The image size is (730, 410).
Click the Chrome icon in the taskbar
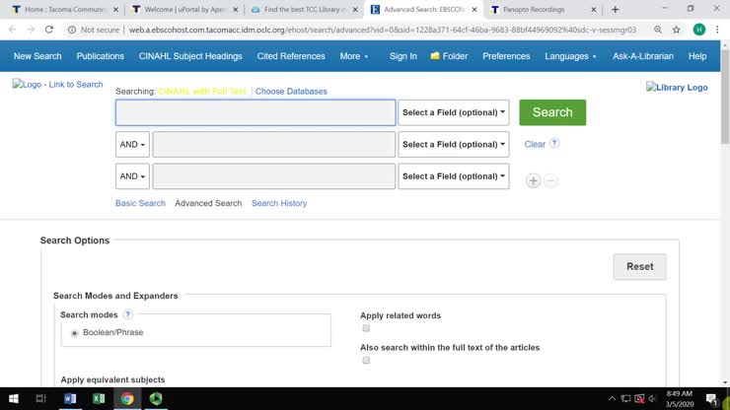tap(127, 399)
